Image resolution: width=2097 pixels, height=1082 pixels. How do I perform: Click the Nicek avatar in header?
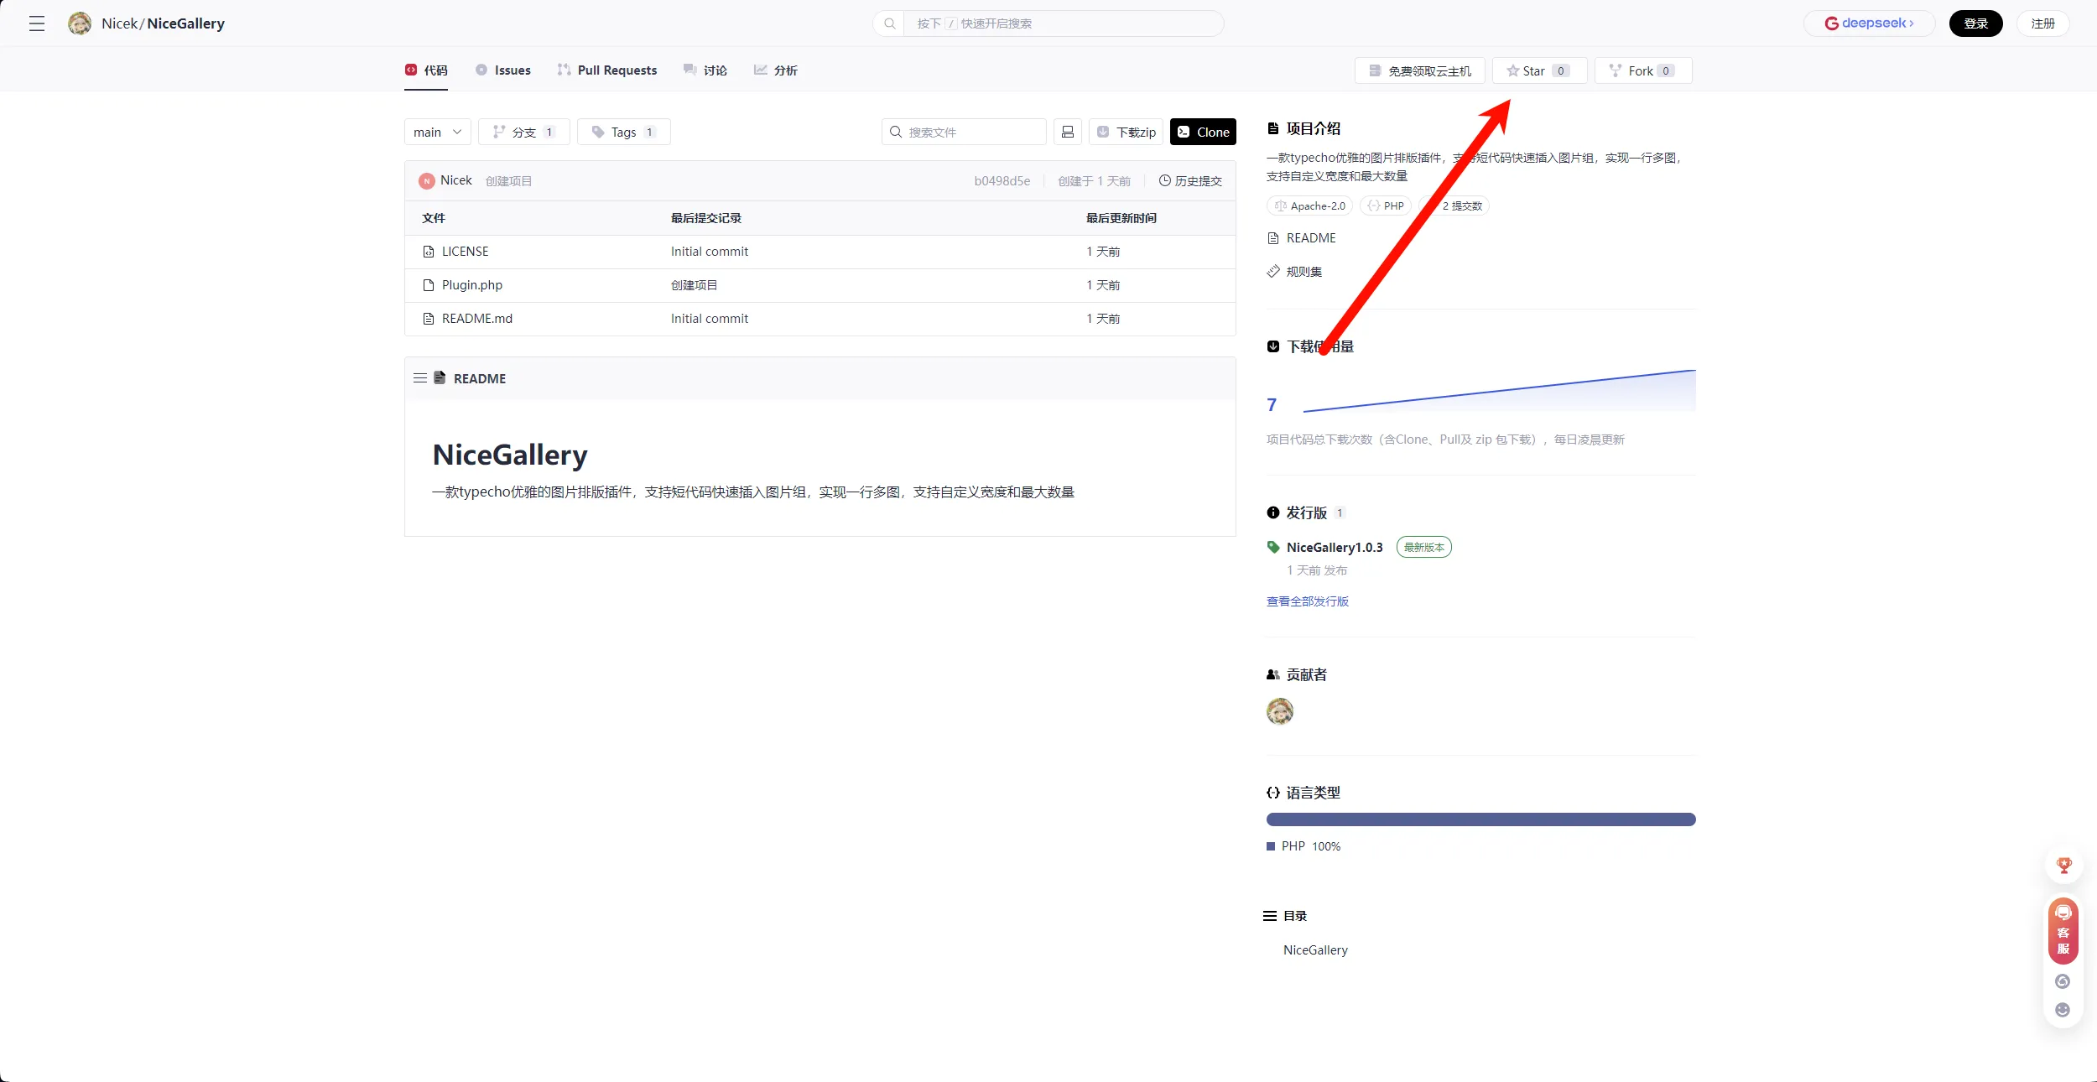tap(80, 23)
